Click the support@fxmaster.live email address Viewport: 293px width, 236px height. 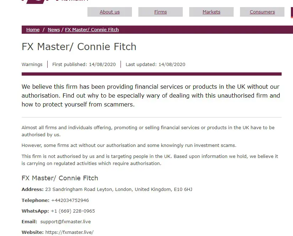pos(65,222)
